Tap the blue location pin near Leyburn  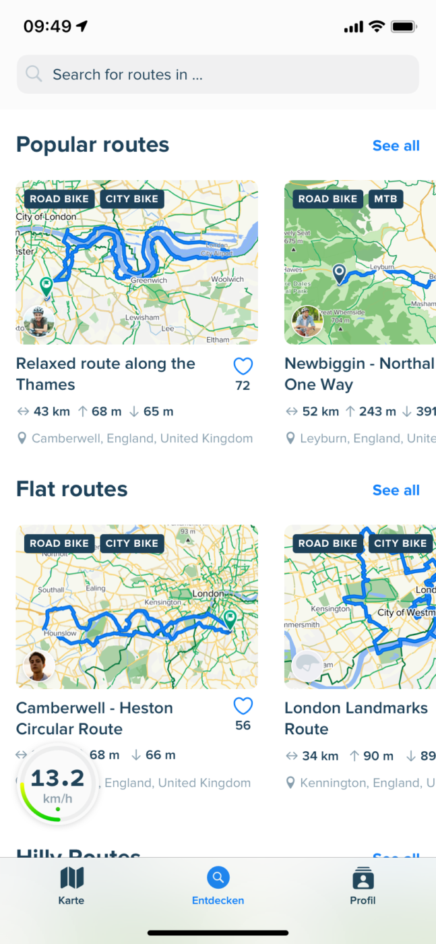(339, 274)
